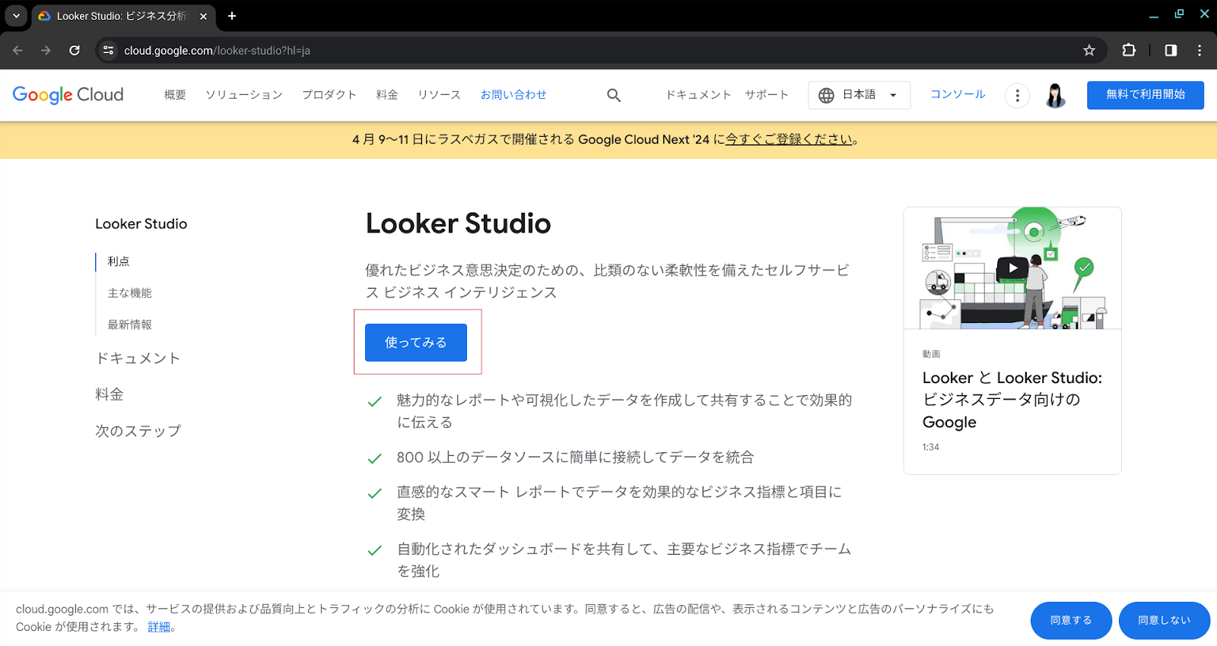Click the browser forward arrow
This screenshot has height=646, width=1217.
pyautogui.click(x=46, y=50)
